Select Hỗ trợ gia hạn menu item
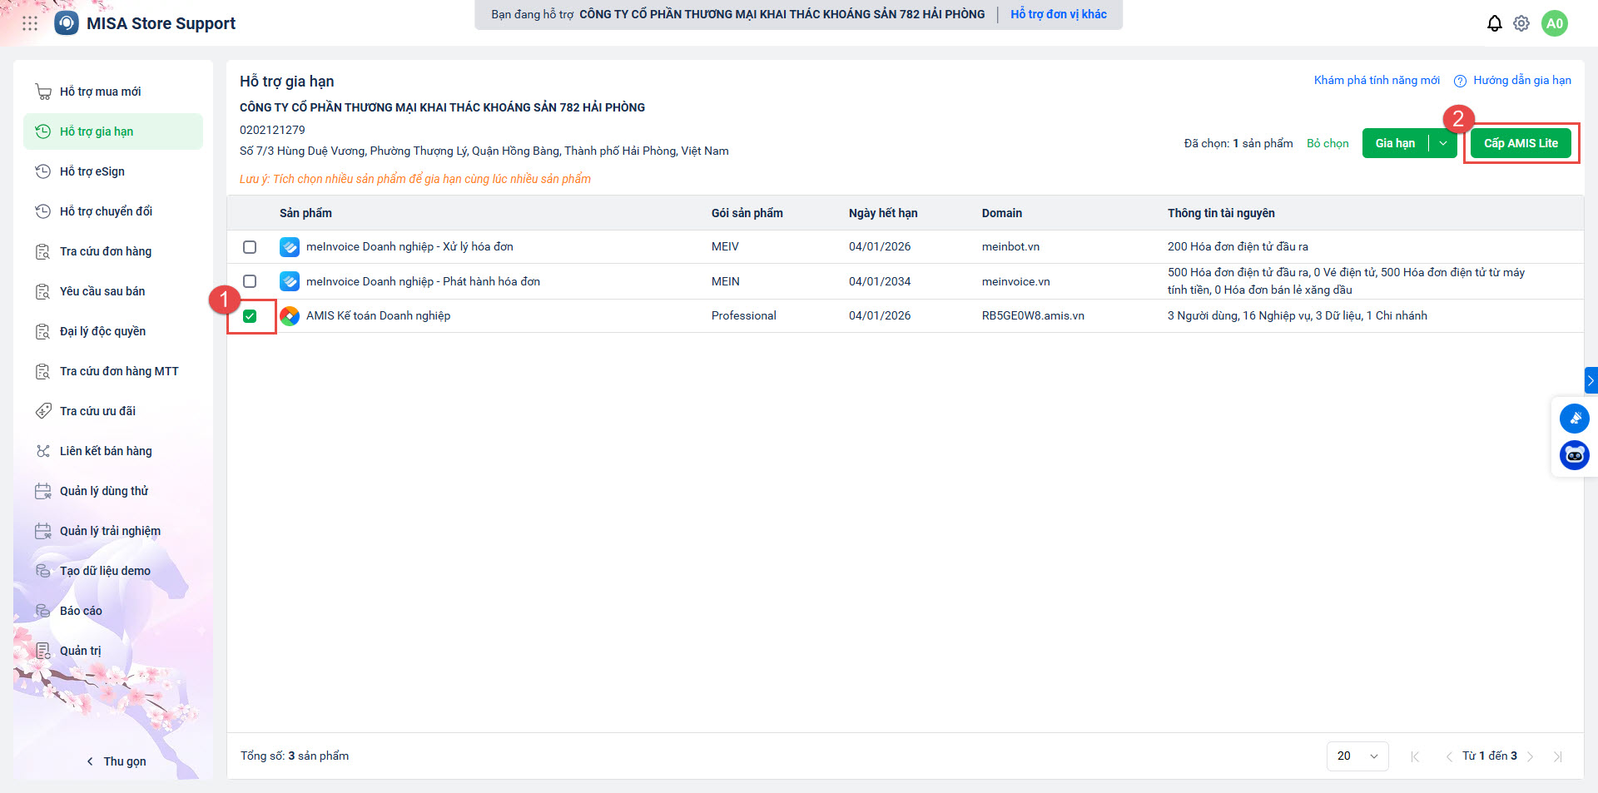This screenshot has height=793, width=1598. click(113, 131)
